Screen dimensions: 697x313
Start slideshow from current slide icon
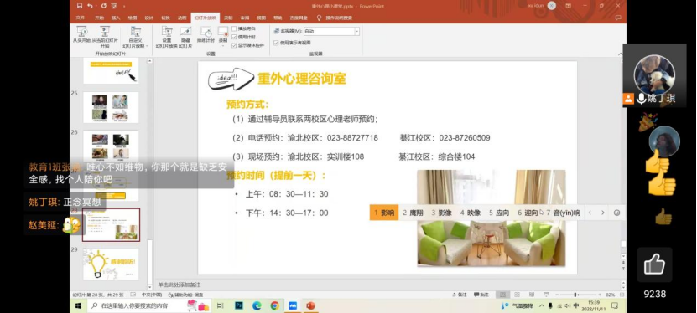point(105,31)
